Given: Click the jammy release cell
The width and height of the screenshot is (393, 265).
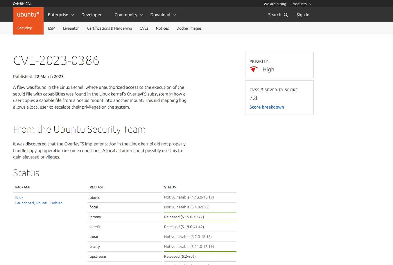Looking at the screenshot, I should (x=125, y=217).
